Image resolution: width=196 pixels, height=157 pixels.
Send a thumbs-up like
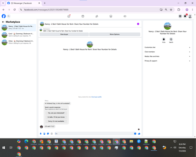point(139,133)
